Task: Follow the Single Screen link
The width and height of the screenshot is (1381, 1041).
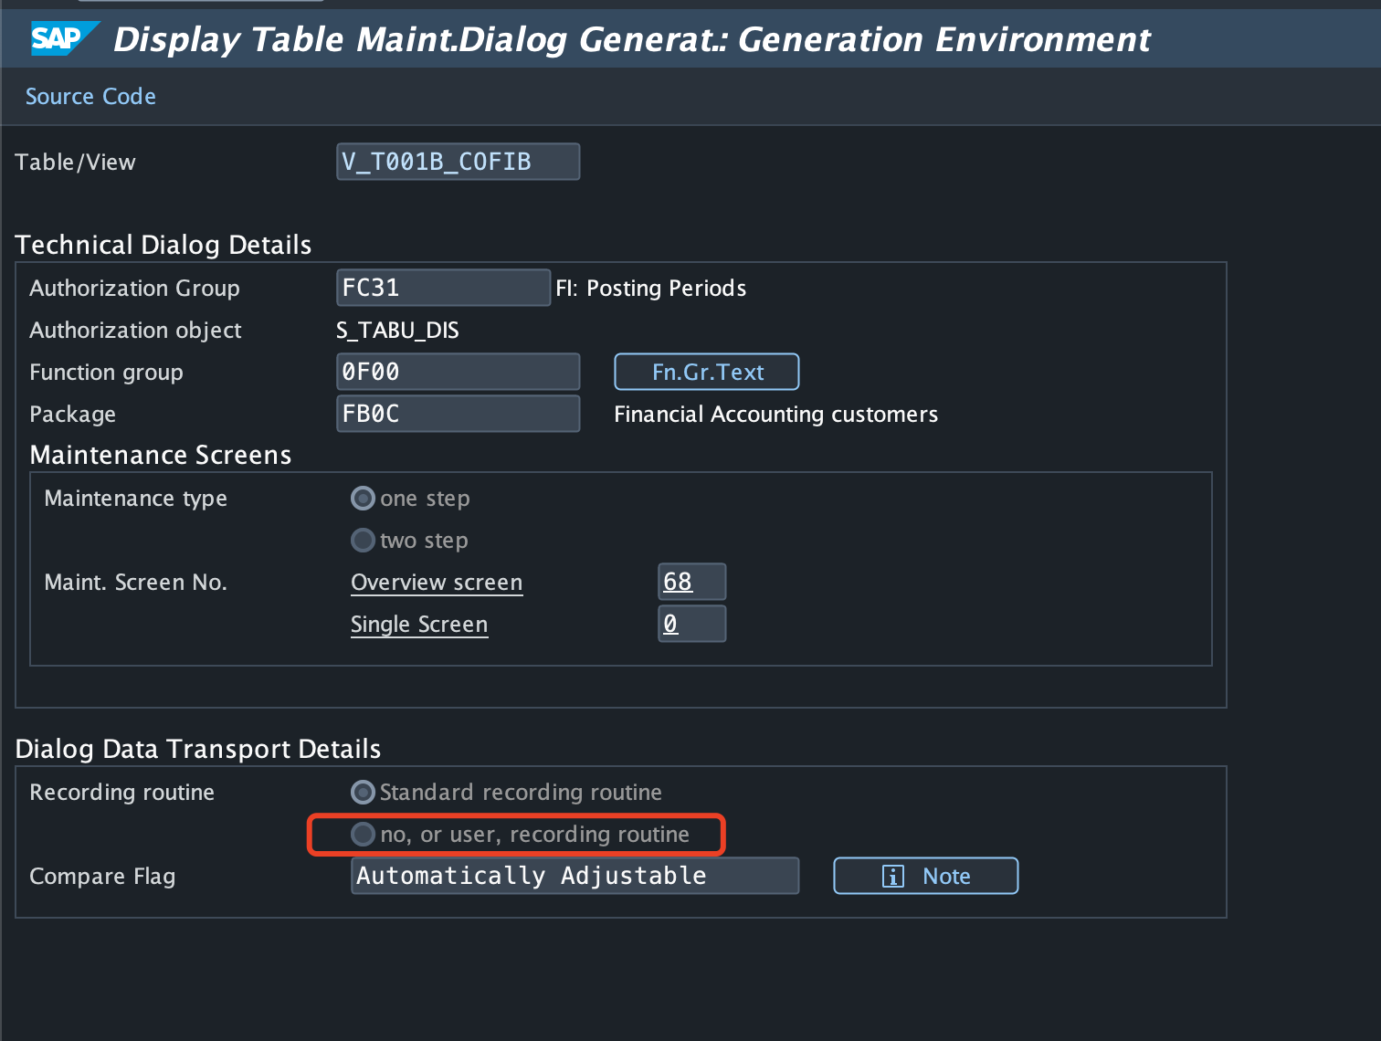Action: [x=419, y=625]
